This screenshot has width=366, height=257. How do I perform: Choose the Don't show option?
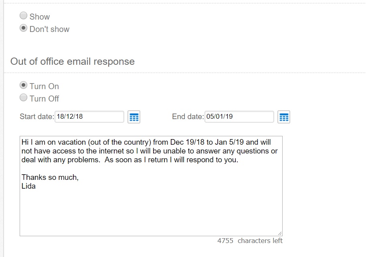pyautogui.click(x=24, y=28)
